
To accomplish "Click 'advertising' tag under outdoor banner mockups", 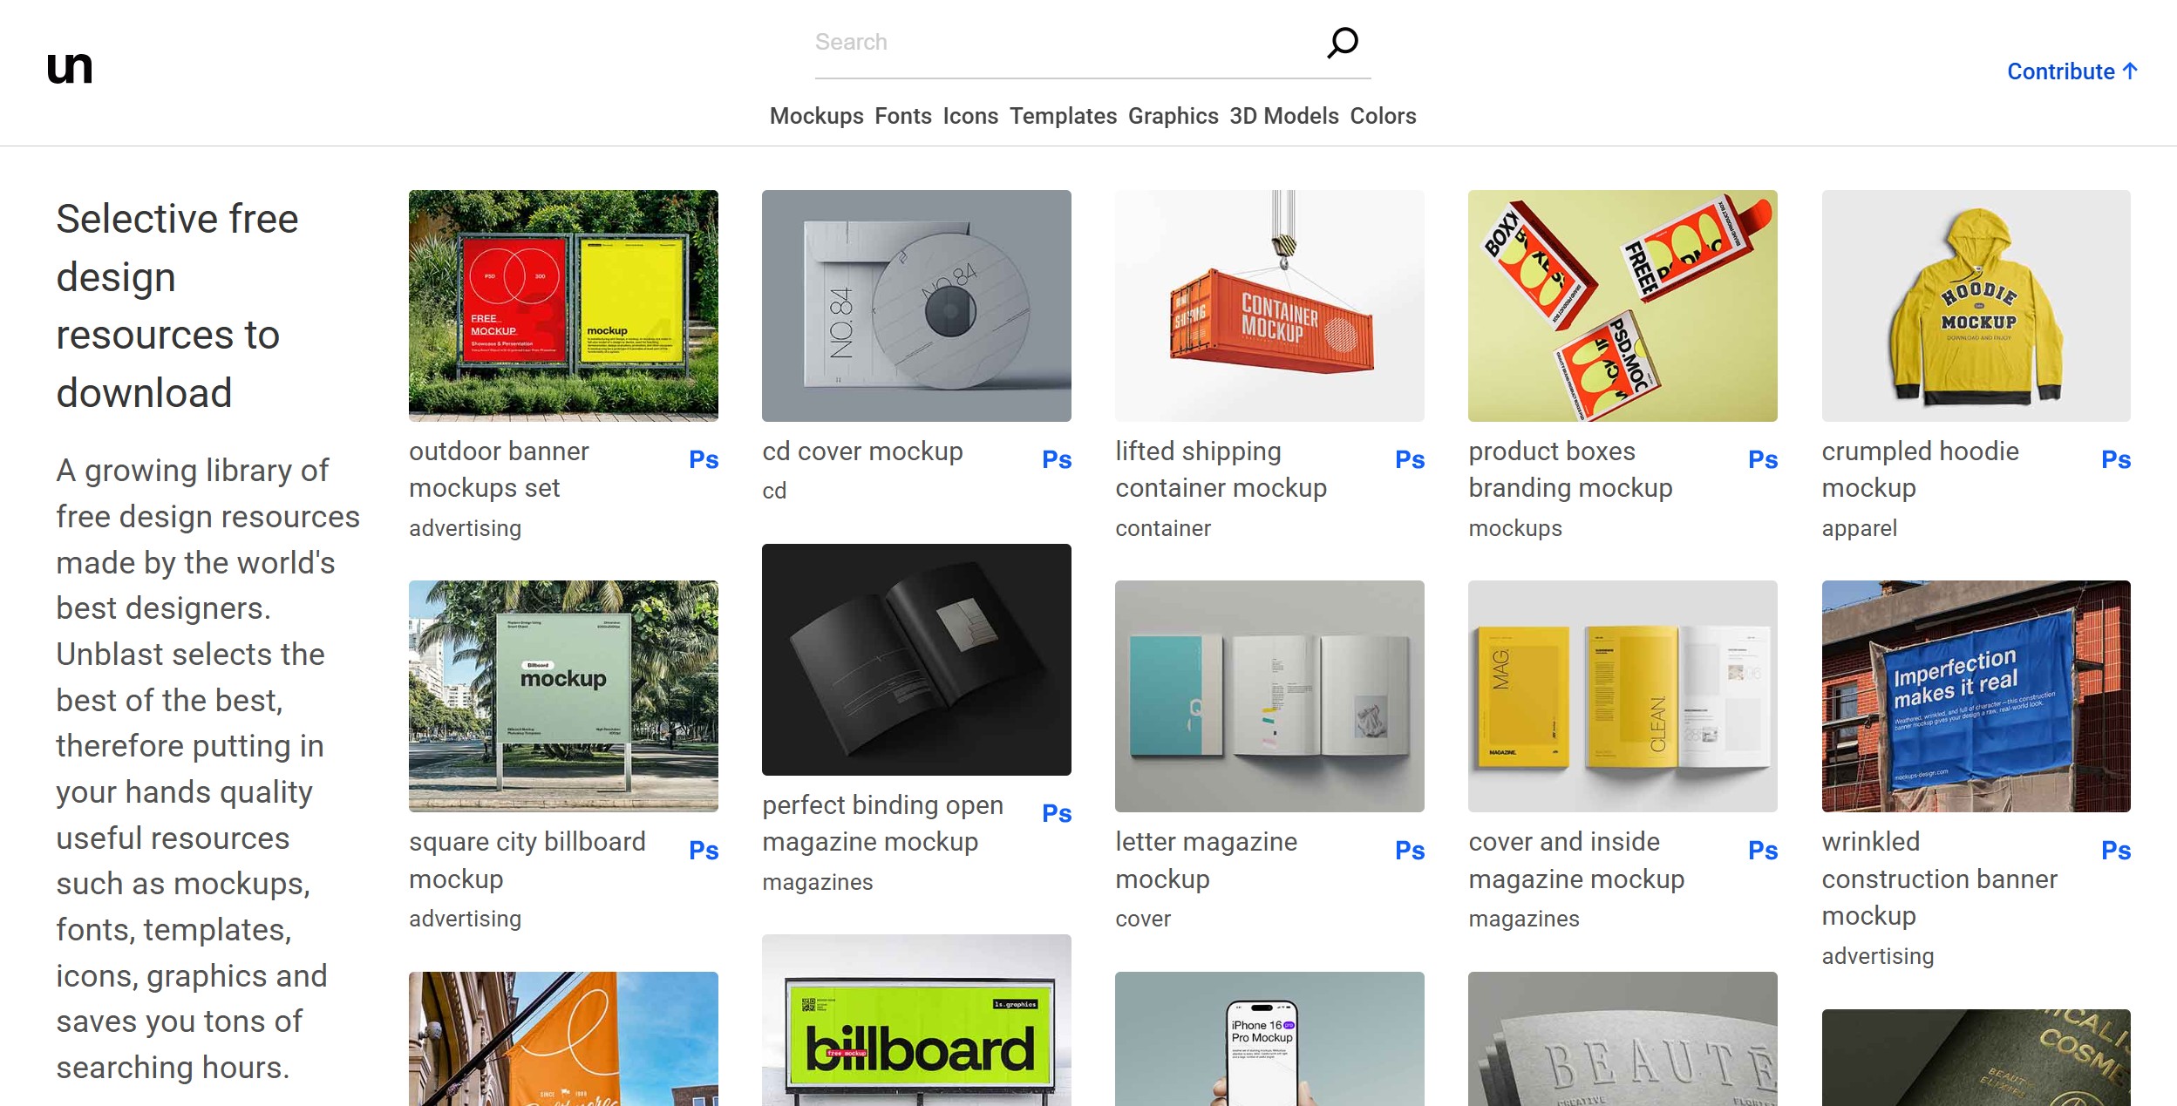I will (x=465, y=528).
